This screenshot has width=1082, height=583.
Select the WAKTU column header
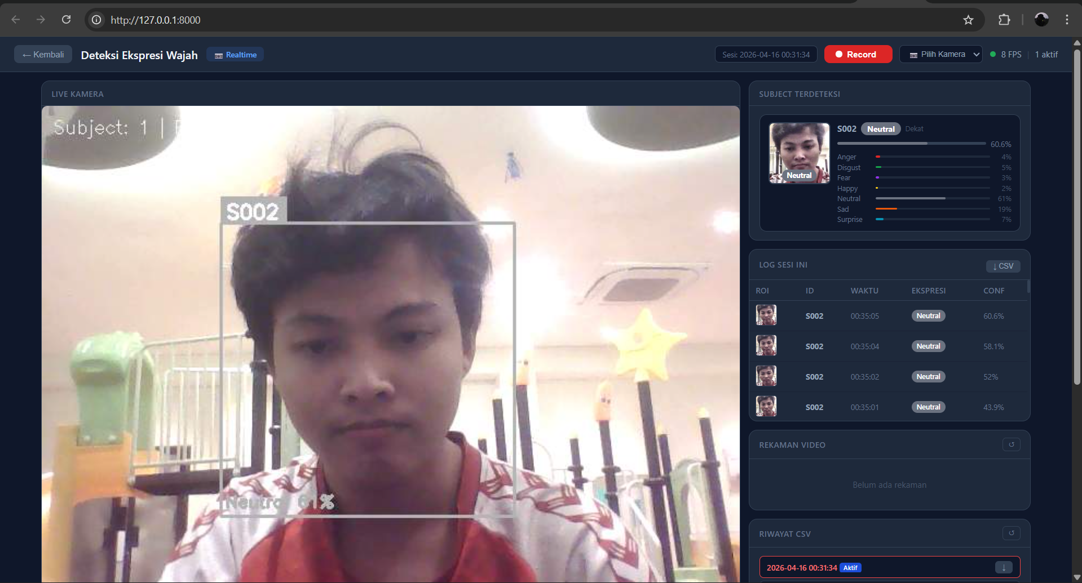[x=864, y=291]
